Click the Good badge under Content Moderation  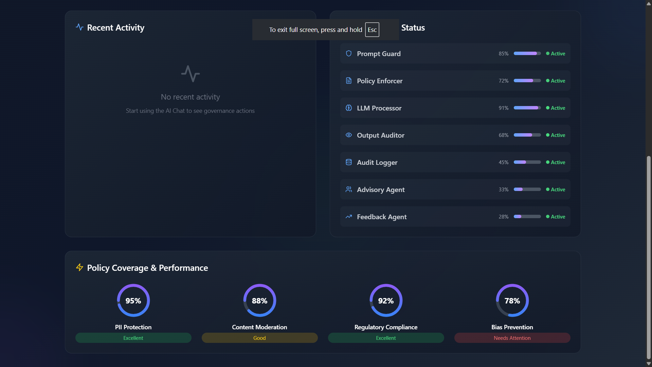tap(259, 338)
